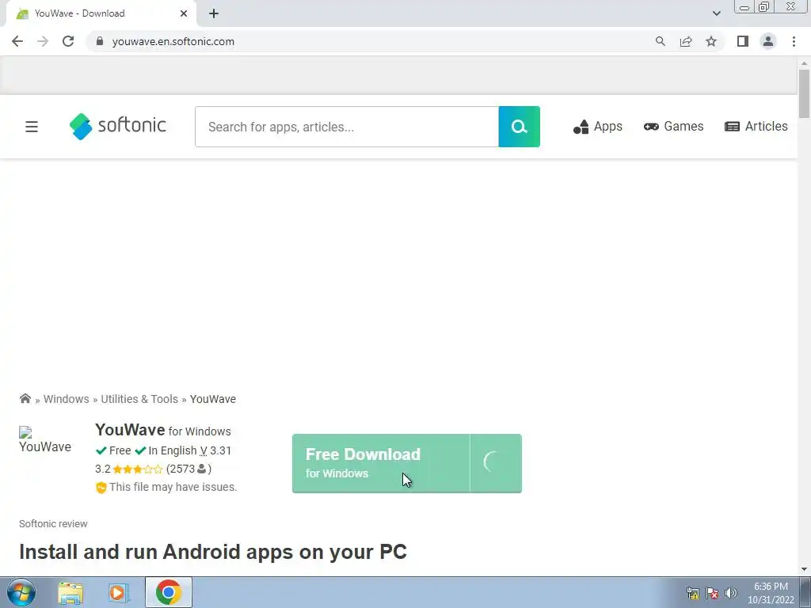Click 'Install and run Android apps' heading
811x608 pixels.
click(x=213, y=552)
